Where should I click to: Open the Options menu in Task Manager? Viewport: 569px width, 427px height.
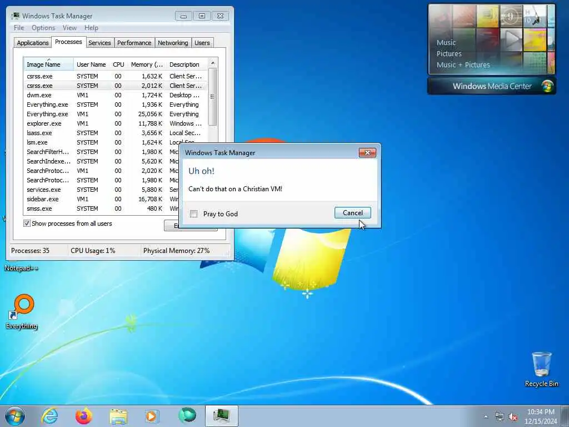click(43, 28)
